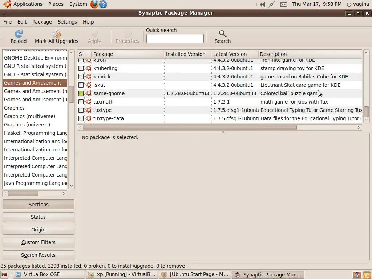Image resolution: width=372 pixels, height=279 pixels.
Task: Open the Places menu
Action: click(x=56, y=4)
